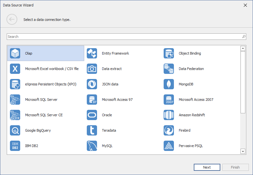Image resolution: width=253 pixels, height=175 pixels.
Task: Select Microsoft Access 97 text
Action: coord(117,100)
